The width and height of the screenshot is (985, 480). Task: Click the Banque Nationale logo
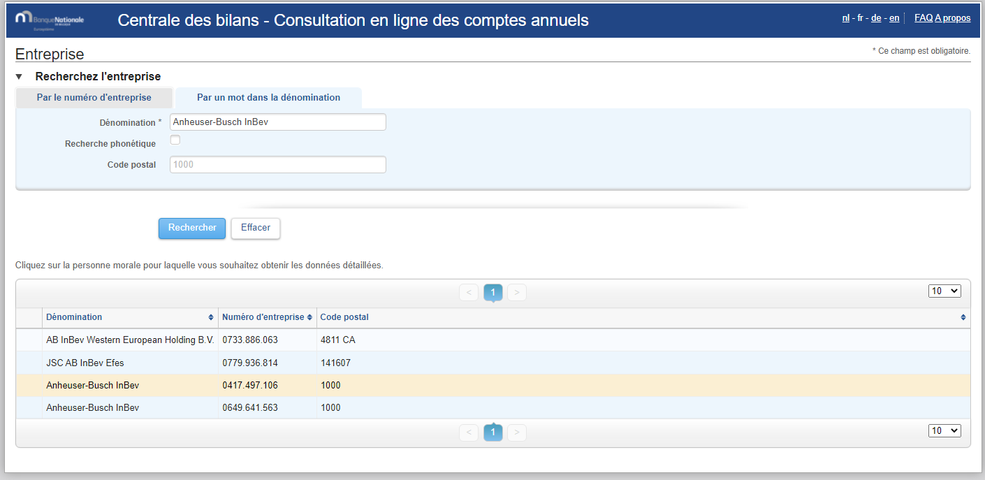pyautogui.click(x=50, y=22)
